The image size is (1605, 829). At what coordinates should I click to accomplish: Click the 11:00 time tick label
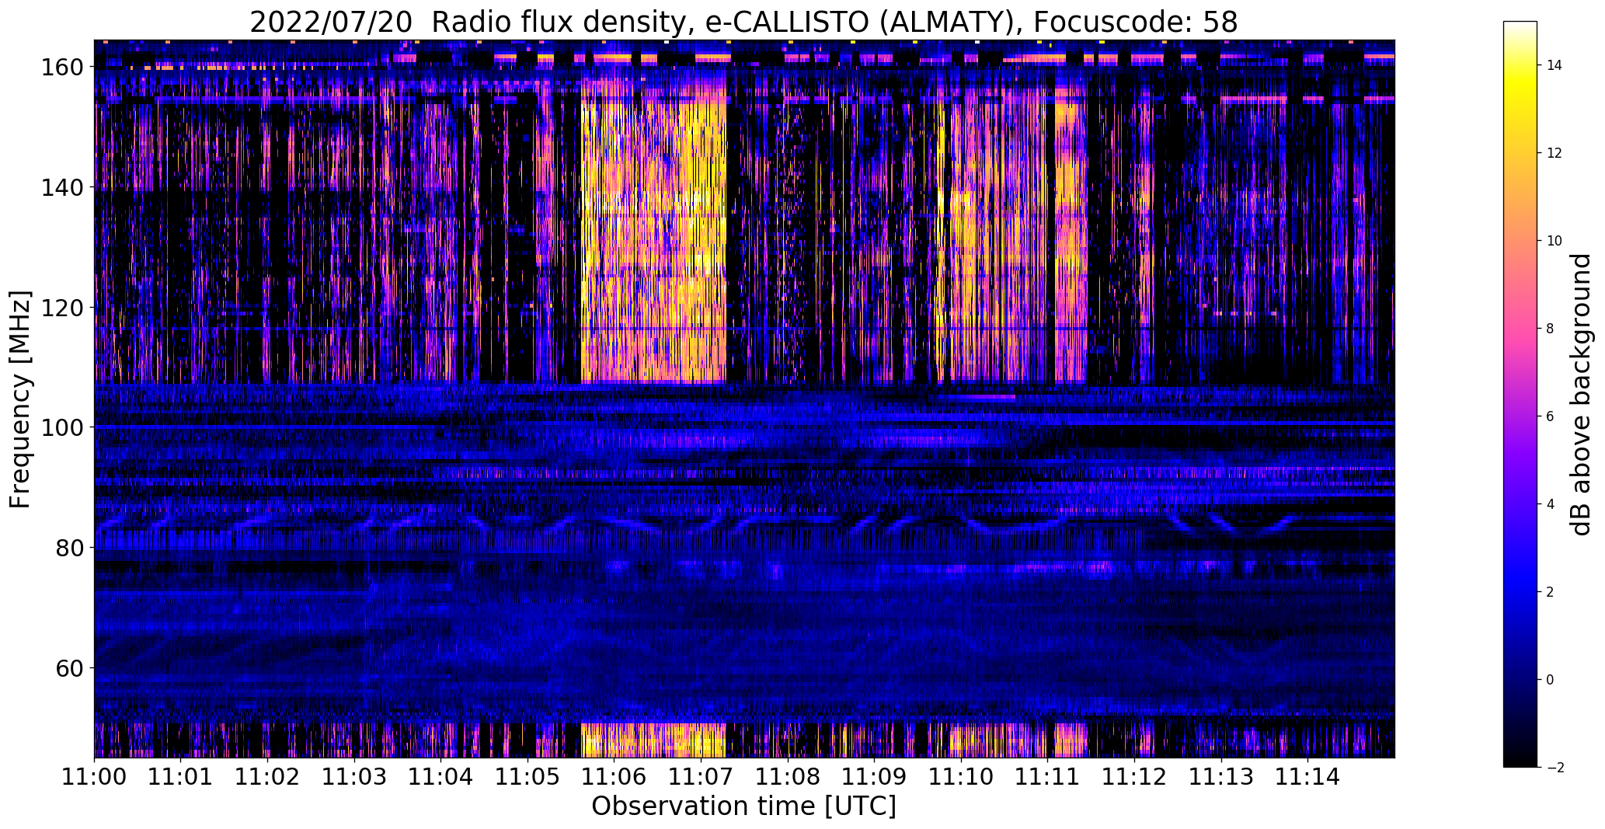[94, 776]
